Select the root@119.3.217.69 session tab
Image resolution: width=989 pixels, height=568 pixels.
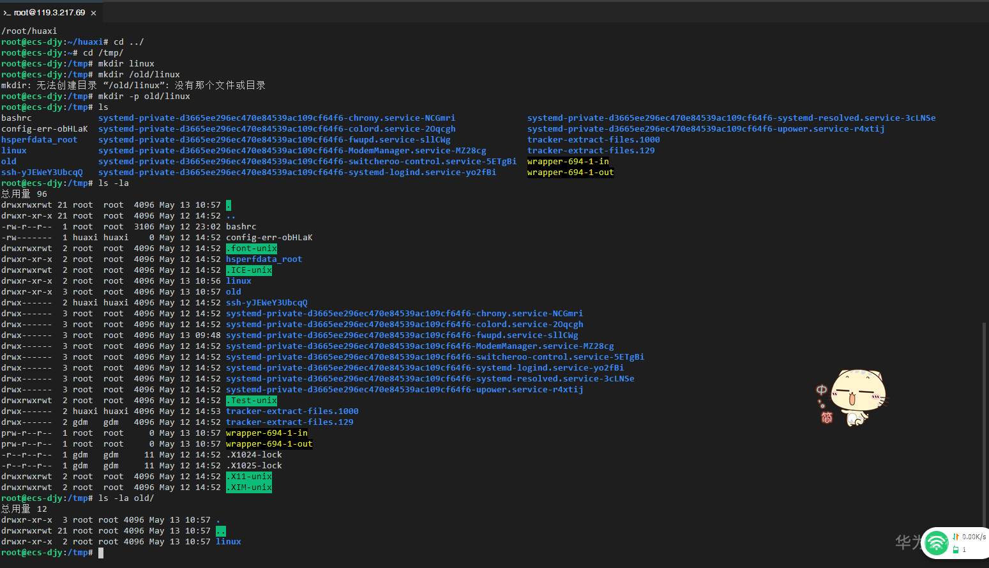click(x=49, y=13)
